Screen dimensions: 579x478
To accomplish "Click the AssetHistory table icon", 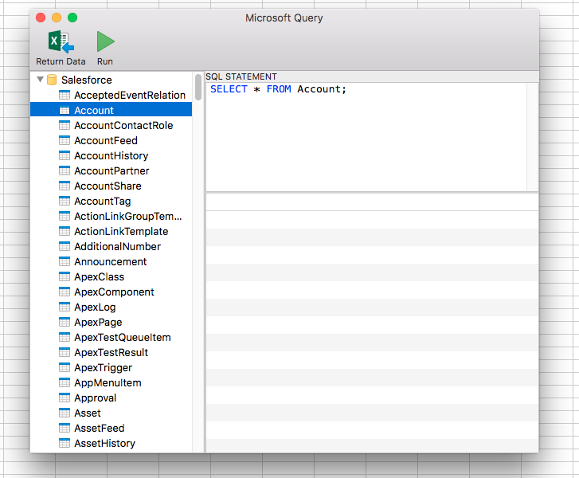I will 65,443.
